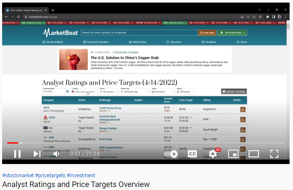The image size is (293, 190).
Task: Pause the video playback
Action: (x=17, y=154)
